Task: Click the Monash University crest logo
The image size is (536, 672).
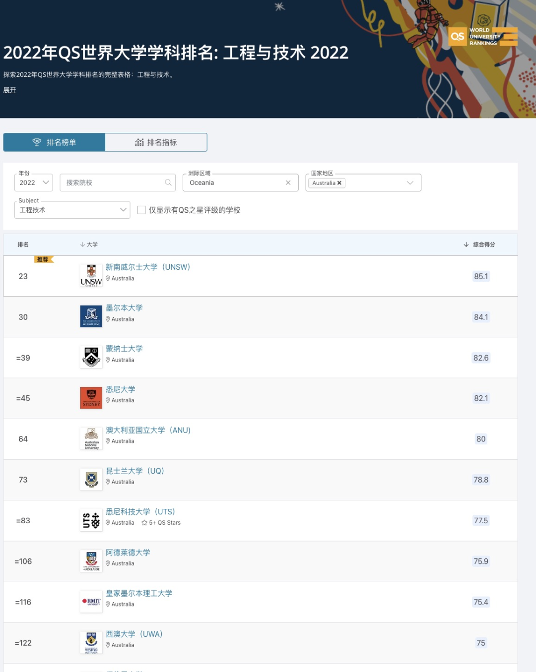Action: click(91, 357)
